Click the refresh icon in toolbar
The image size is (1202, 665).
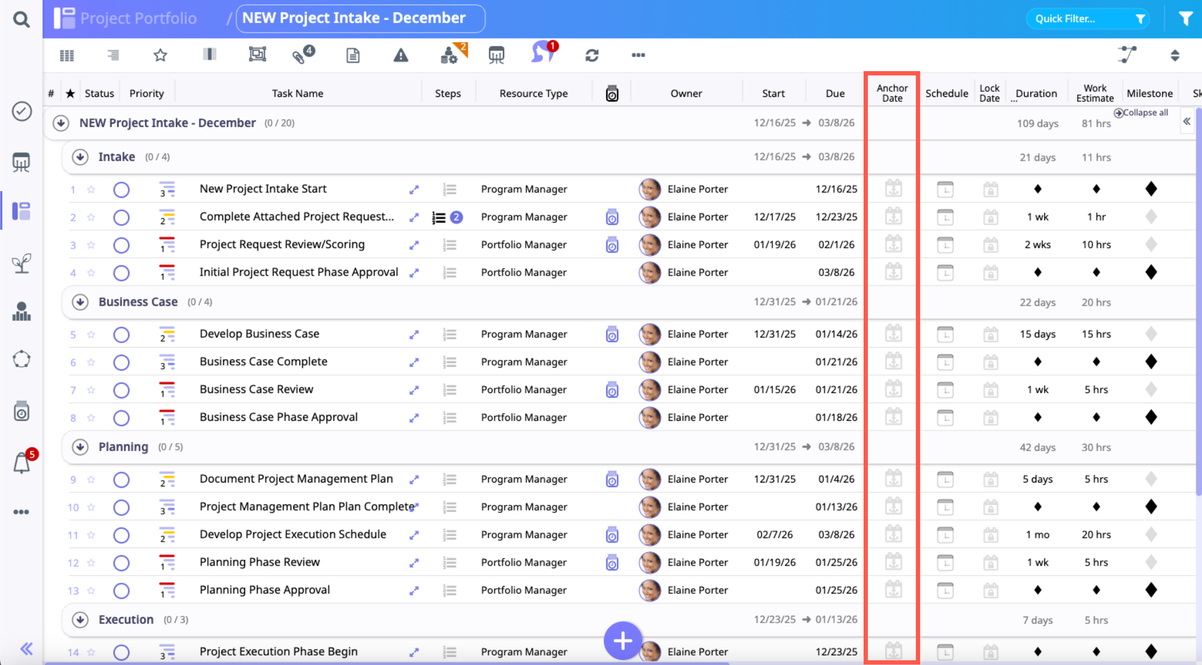point(592,56)
